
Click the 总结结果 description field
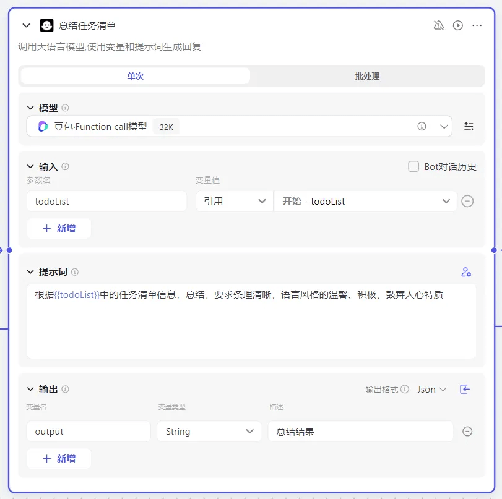360,432
